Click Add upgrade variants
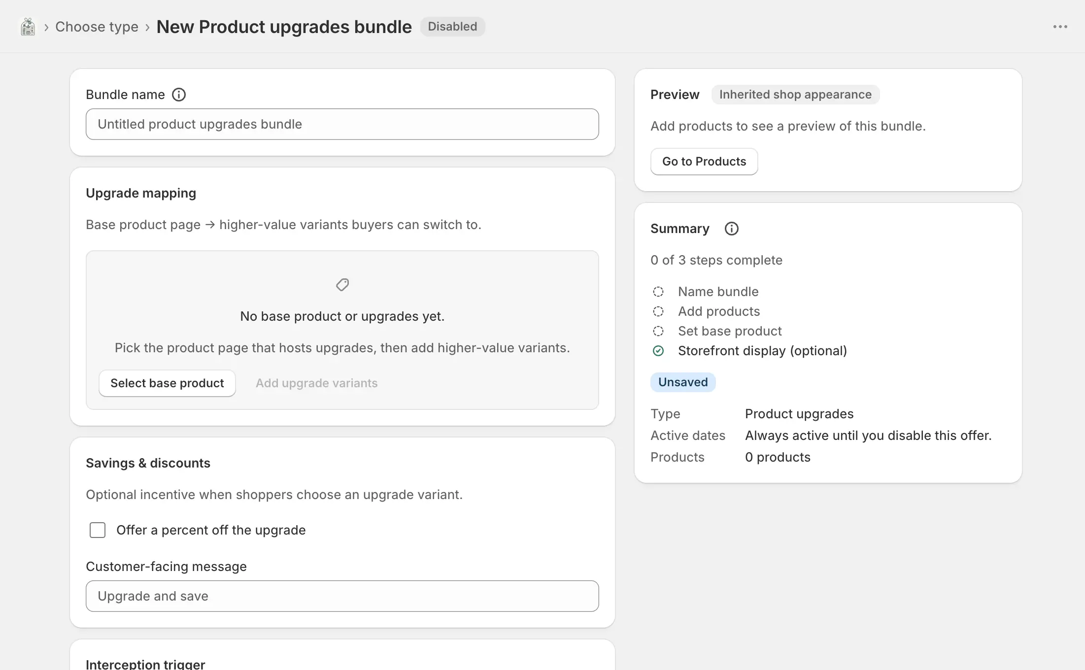1085x670 pixels. coord(316,383)
